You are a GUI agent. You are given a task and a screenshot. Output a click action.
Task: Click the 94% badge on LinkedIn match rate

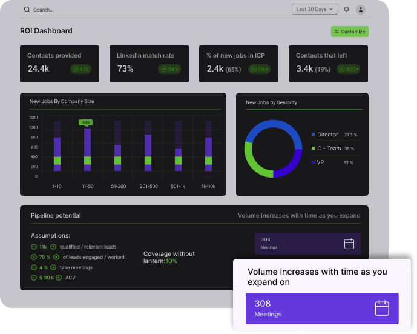coord(169,69)
